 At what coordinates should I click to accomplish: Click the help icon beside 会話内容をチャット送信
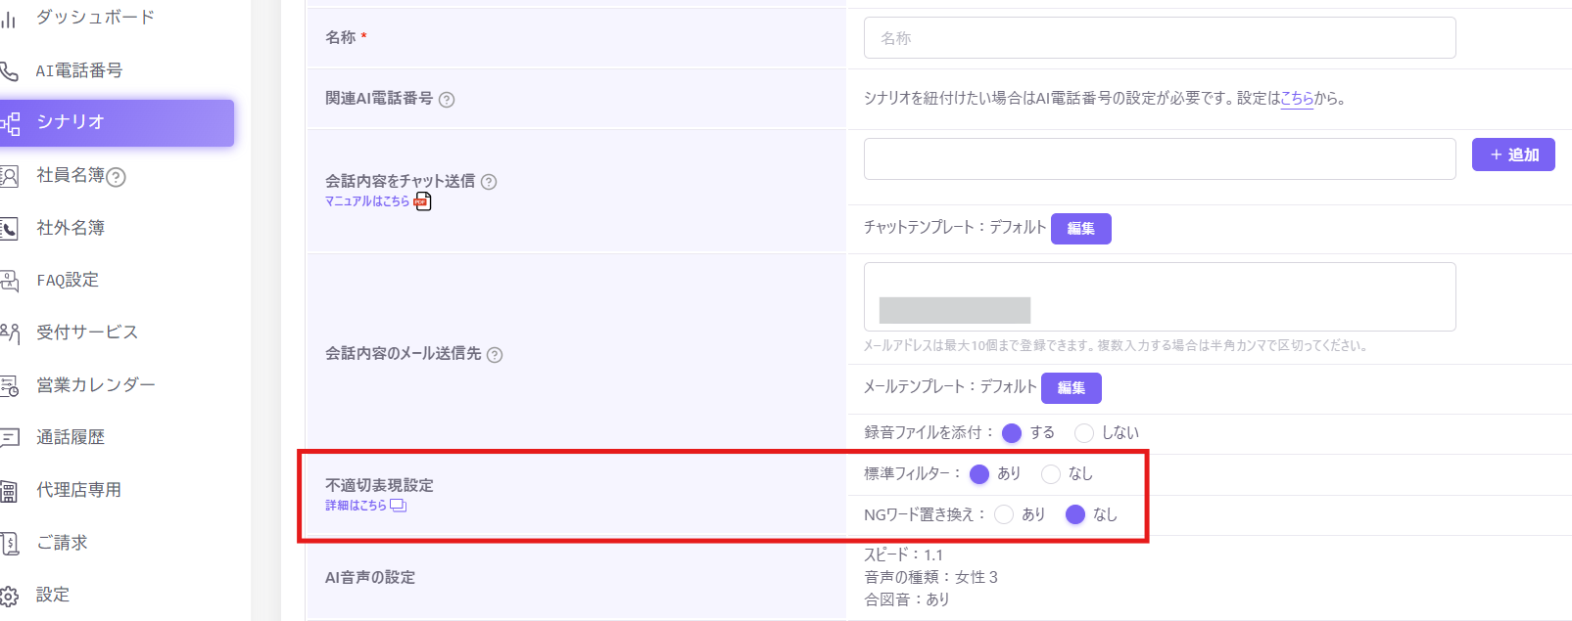489,182
